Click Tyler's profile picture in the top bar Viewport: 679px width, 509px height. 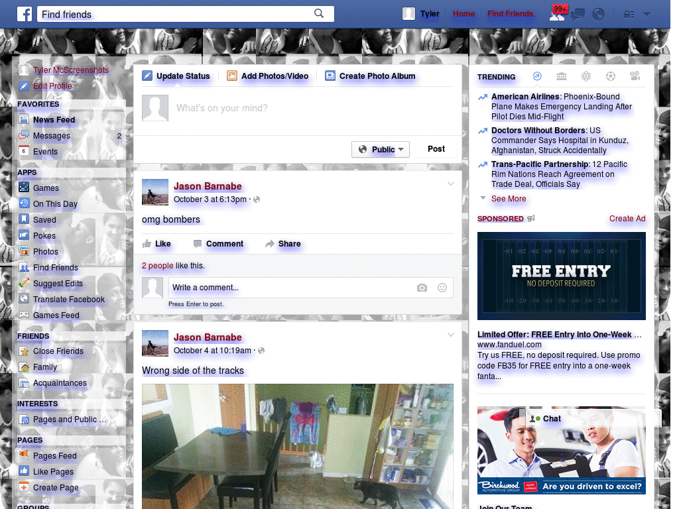tap(408, 14)
